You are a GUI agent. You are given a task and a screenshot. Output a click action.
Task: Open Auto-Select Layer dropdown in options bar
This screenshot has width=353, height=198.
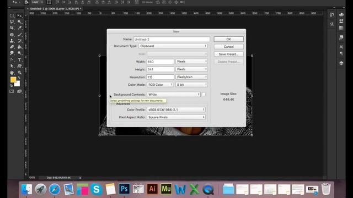(x=37, y=2)
